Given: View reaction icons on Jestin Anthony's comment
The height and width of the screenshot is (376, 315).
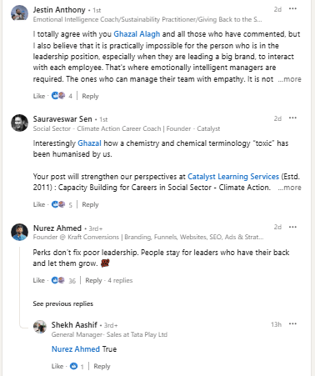Looking at the screenshot, I should (58, 96).
